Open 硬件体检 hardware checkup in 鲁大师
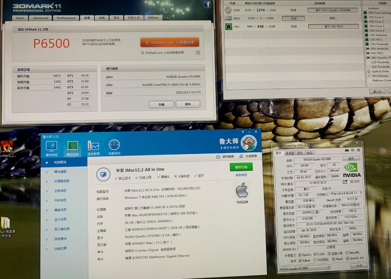Screen dimensions: 391x279 51,148
